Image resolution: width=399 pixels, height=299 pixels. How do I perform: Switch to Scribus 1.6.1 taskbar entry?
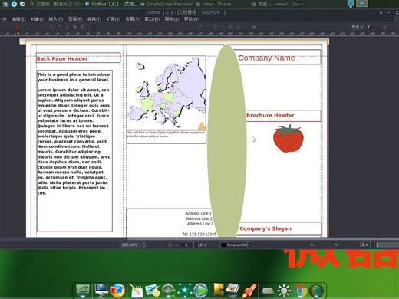111,4
